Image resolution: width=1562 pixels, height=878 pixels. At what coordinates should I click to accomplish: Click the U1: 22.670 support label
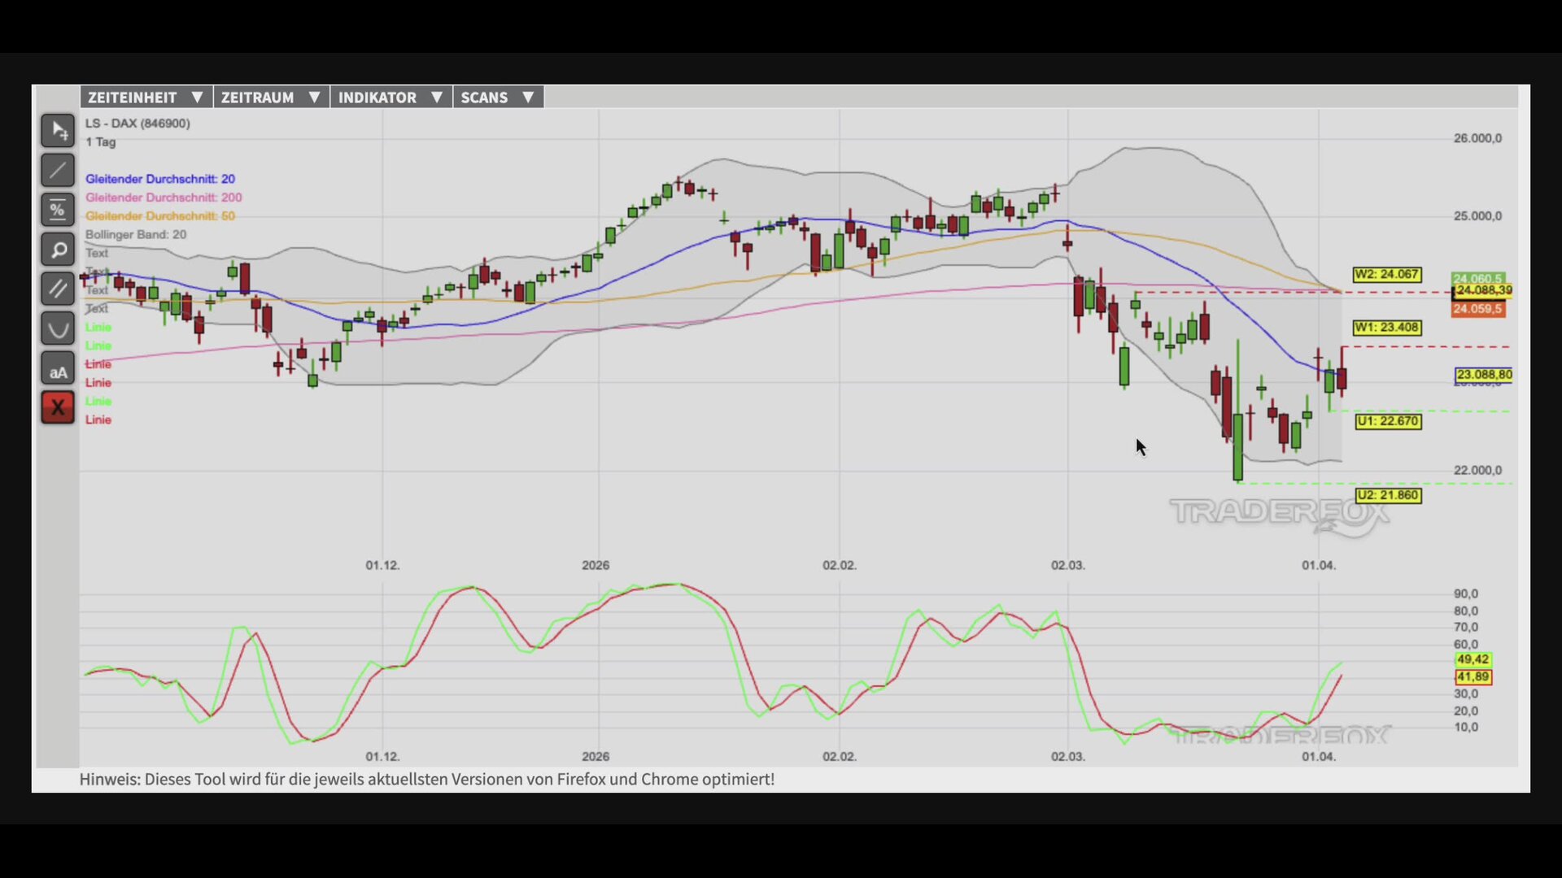[x=1388, y=421]
